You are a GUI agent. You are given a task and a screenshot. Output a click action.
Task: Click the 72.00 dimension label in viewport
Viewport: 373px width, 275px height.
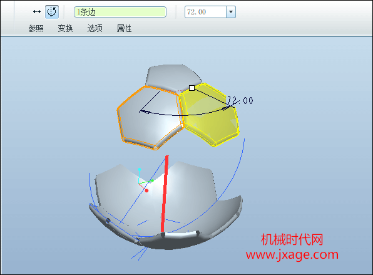[x=240, y=100]
